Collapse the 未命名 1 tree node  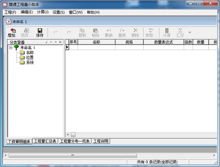pos(11,47)
